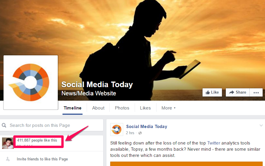
Task: Open the three-dots more actions button
Action: [x=256, y=92]
